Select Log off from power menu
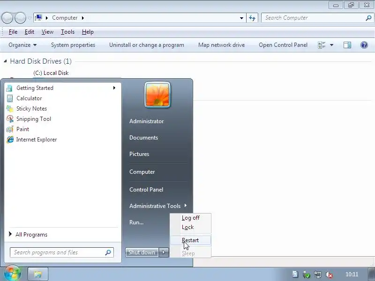The height and width of the screenshot is (281, 375). (x=190, y=218)
